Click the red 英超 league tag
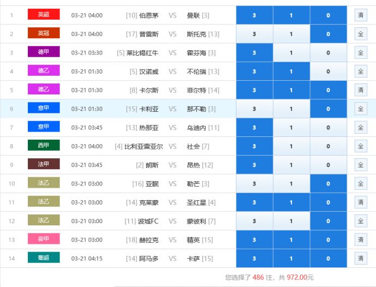Image resolution: width=376 pixels, height=287 pixels. click(44, 15)
